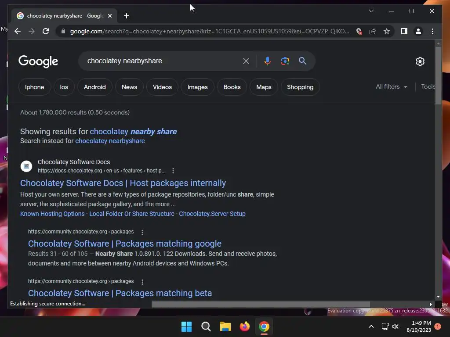This screenshot has width=450, height=337.
Task: Click in the Google search input field
Action: tap(162, 61)
